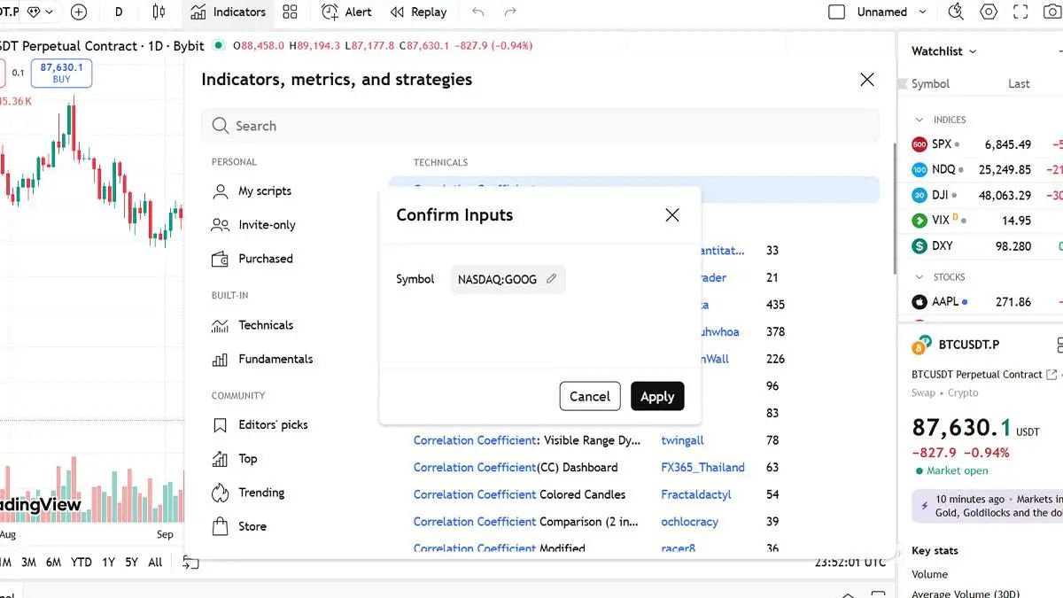
Task: Click the go to date icon
Action: pyautogui.click(x=190, y=562)
